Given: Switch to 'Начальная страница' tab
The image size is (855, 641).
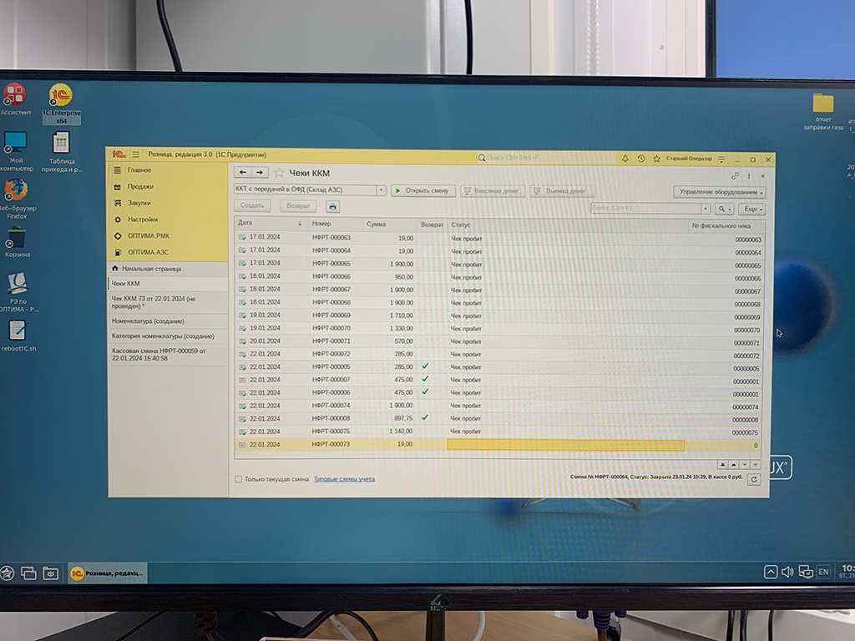Looking at the screenshot, I should point(151,269).
